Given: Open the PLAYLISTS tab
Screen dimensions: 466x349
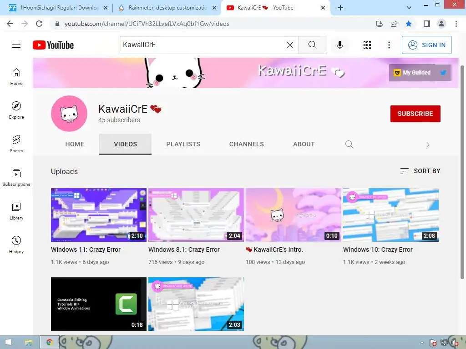Looking at the screenshot, I should coord(183,144).
